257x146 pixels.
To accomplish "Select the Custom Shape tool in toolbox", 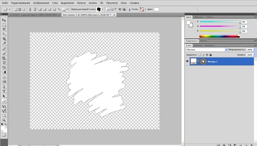I will [4, 101].
